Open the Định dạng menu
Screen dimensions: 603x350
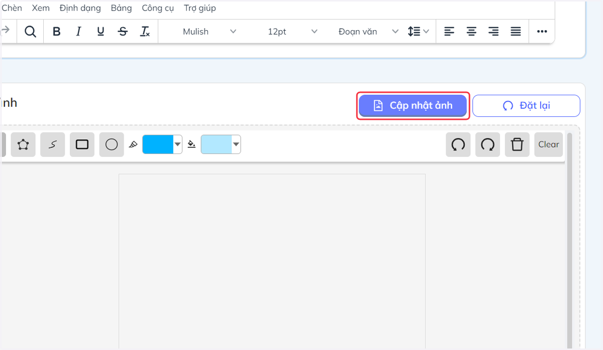pos(80,8)
